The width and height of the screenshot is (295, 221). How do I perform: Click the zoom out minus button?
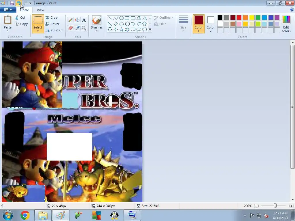pos(256,206)
